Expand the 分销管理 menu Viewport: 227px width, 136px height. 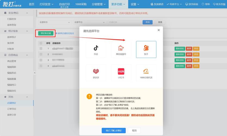click(99, 4)
